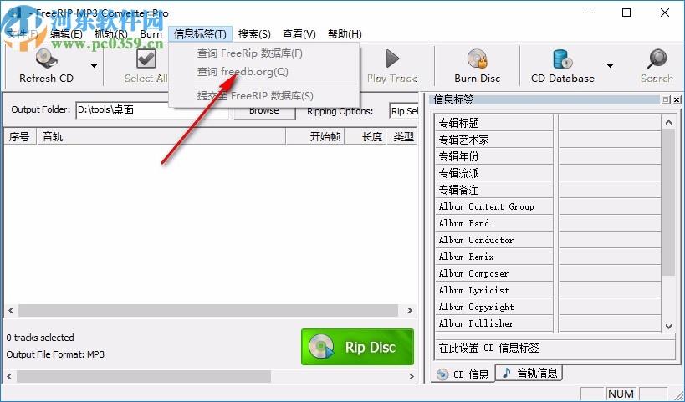This screenshot has width=685, height=402.
Task: Maximize the FreeRIP window
Action: tap(626, 13)
